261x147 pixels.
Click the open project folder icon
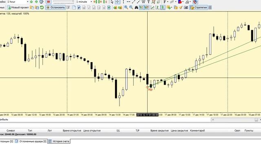[32, 7]
